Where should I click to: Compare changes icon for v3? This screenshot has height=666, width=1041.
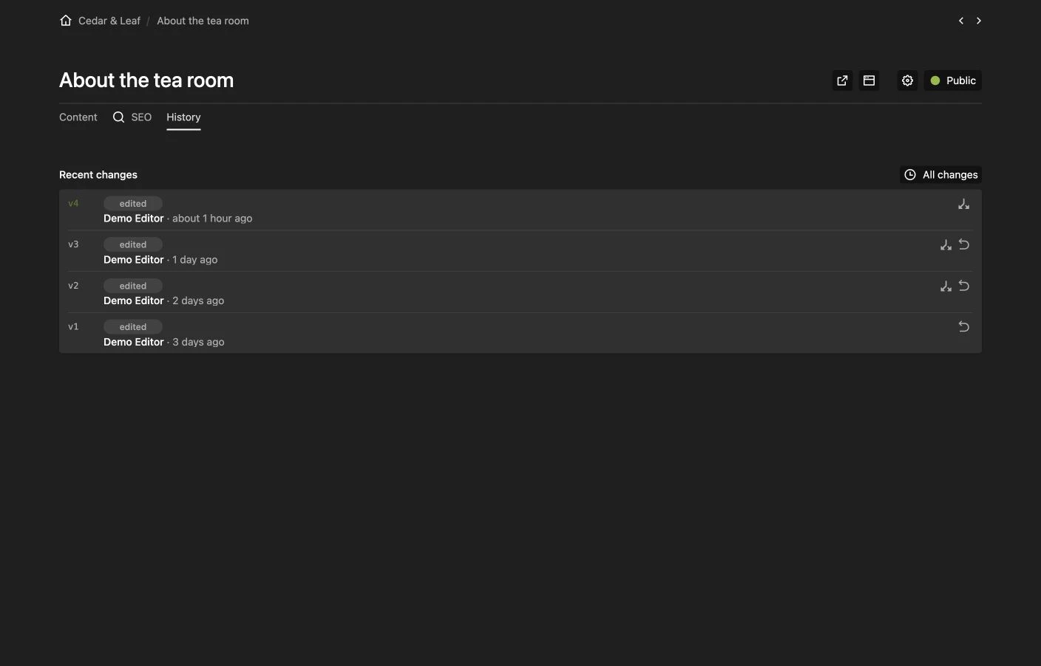(x=946, y=244)
